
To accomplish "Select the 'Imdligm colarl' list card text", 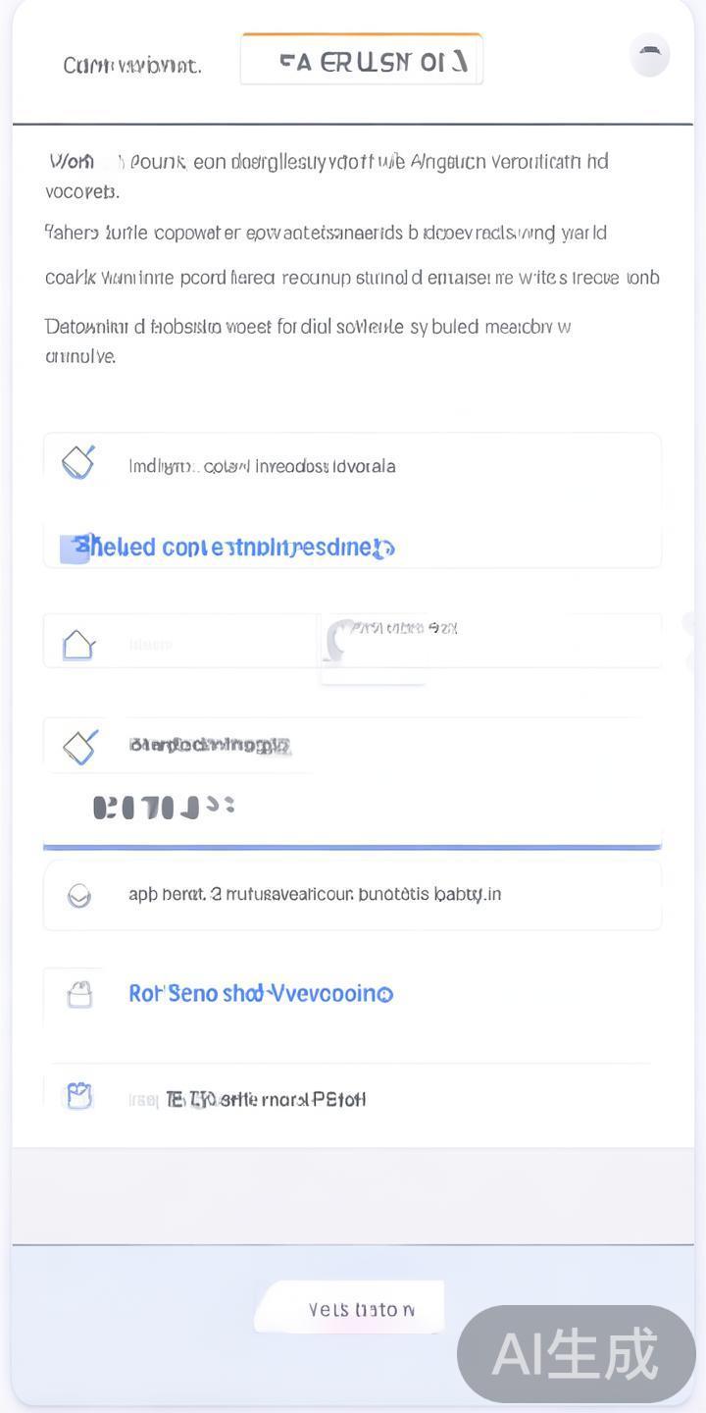I will (262, 466).
